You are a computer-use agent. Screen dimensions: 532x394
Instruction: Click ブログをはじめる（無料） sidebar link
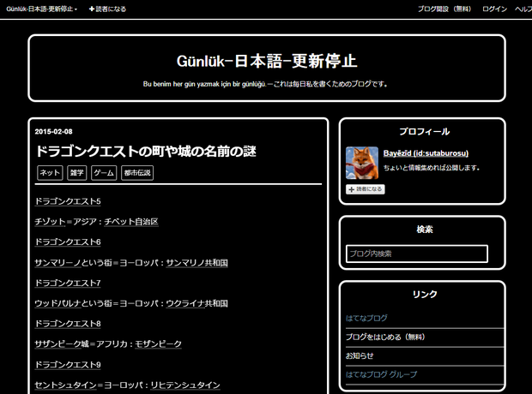tap(385, 337)
